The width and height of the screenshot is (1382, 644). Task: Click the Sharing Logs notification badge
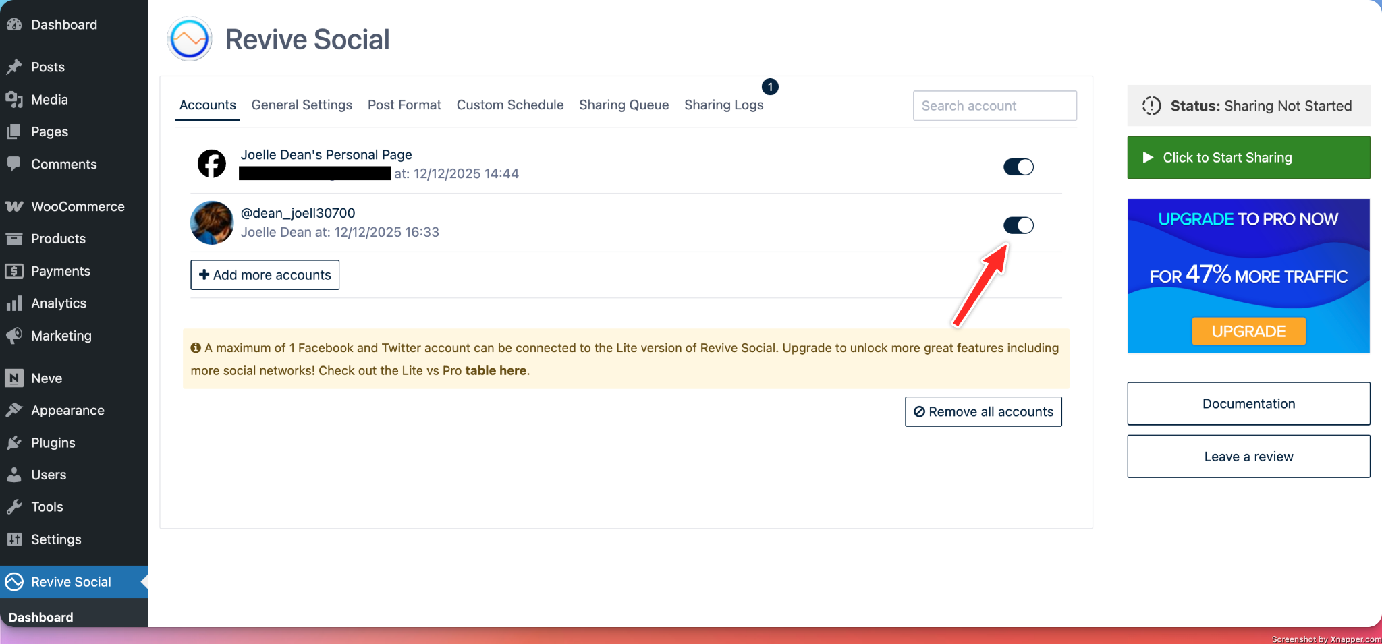pos(770,87)
